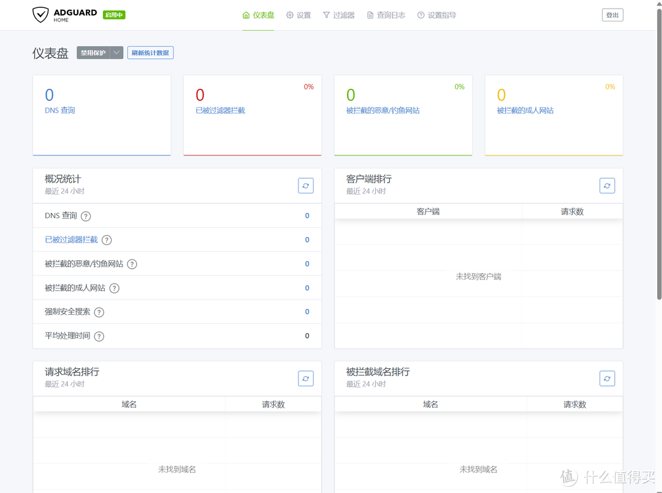Refresh the 客户端排行 panel

(x=607, y=186)
